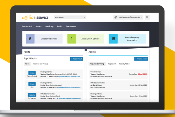The height and width of the screenshot is (117, 175).
Task: Click the overdue date 28 Jul 2022
Action: 142,74
